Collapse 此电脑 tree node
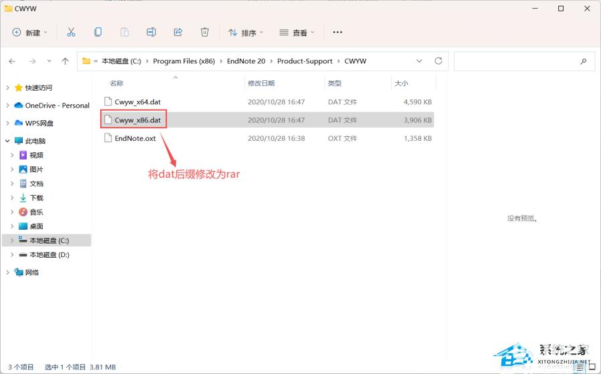 (7, 141)
